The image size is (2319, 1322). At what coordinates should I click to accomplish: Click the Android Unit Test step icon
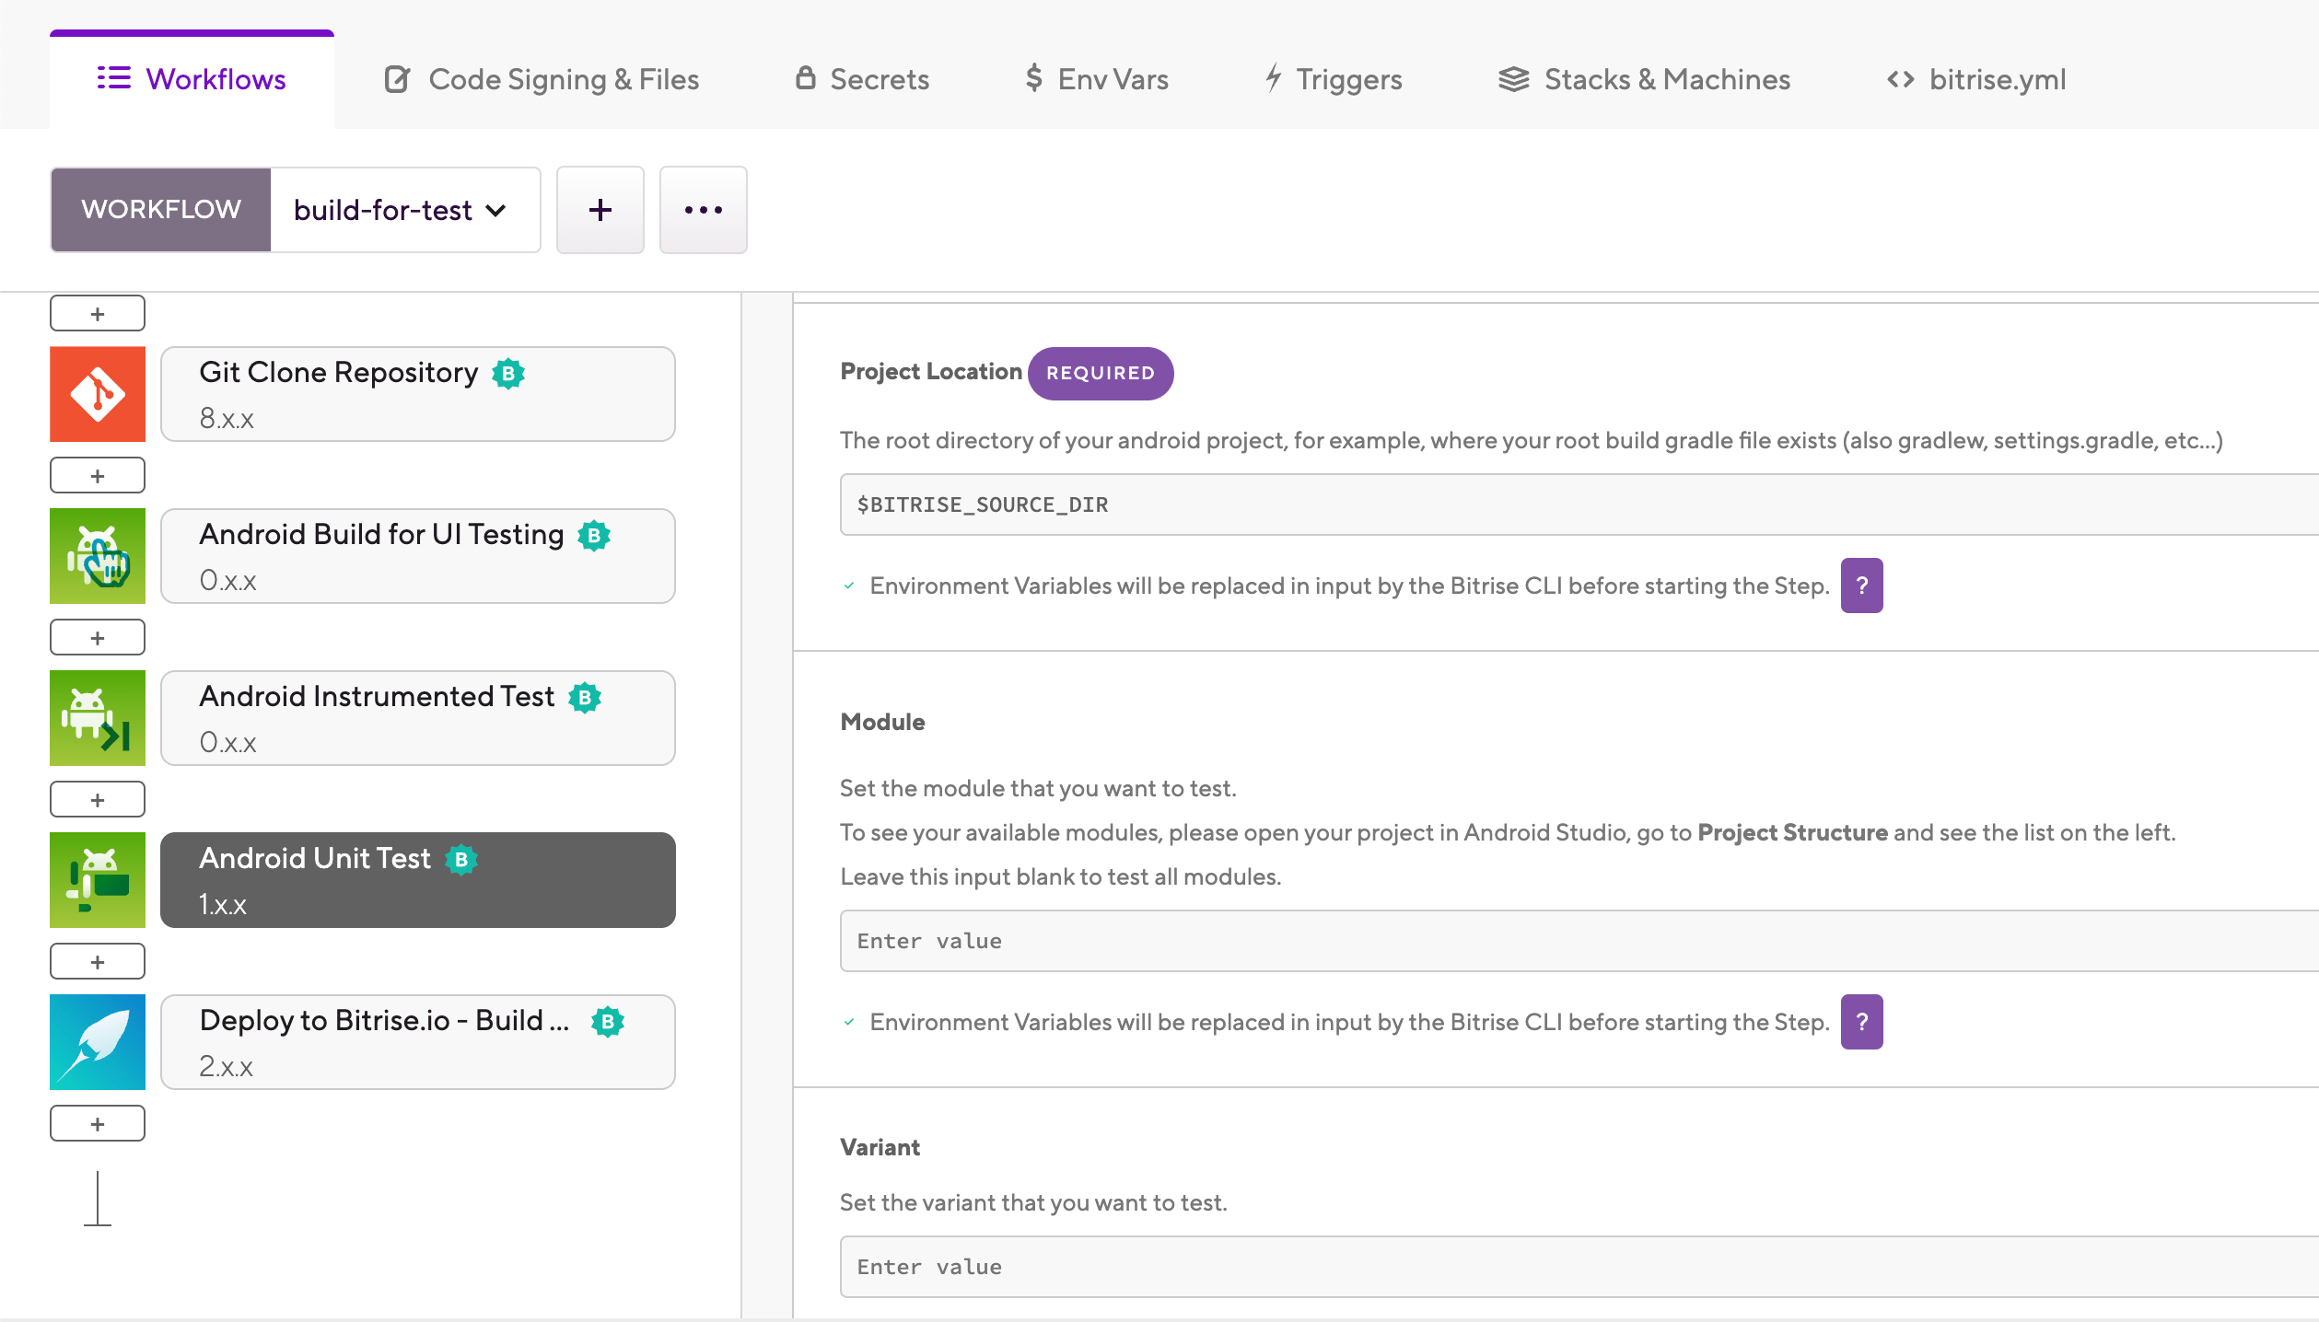pyautogui.click(x=98, y=880)
